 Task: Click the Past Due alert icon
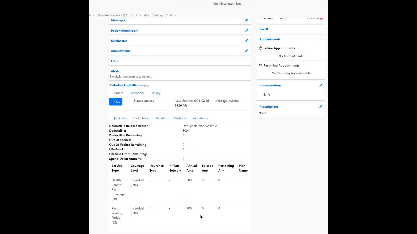[x=321, y=19]
